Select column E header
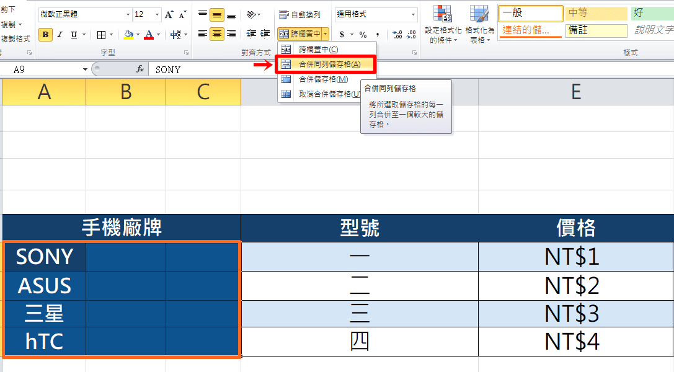 576,92
